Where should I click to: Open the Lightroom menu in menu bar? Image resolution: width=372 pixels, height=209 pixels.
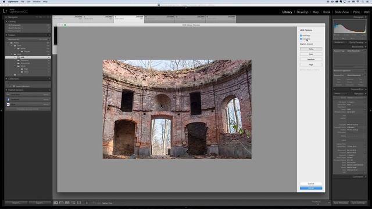pos(13,1)
